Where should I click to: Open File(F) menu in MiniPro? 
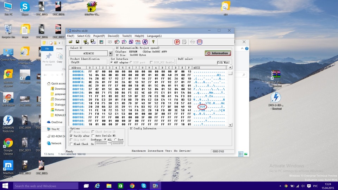click(x=70, y=36)
